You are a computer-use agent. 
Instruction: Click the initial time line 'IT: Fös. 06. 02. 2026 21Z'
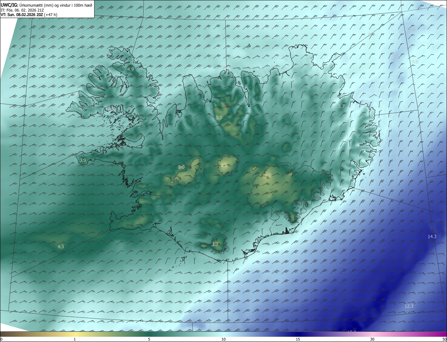pyautogui.click(x=22, y=10)
